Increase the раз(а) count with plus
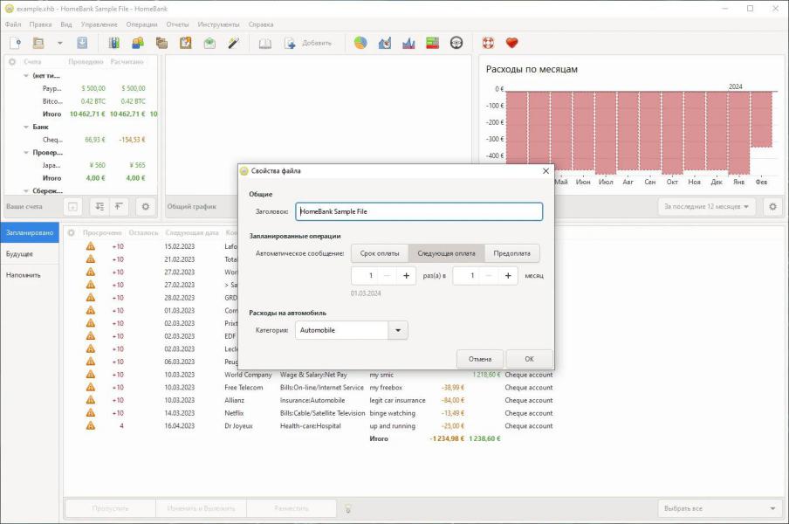 tap(406, 275)
